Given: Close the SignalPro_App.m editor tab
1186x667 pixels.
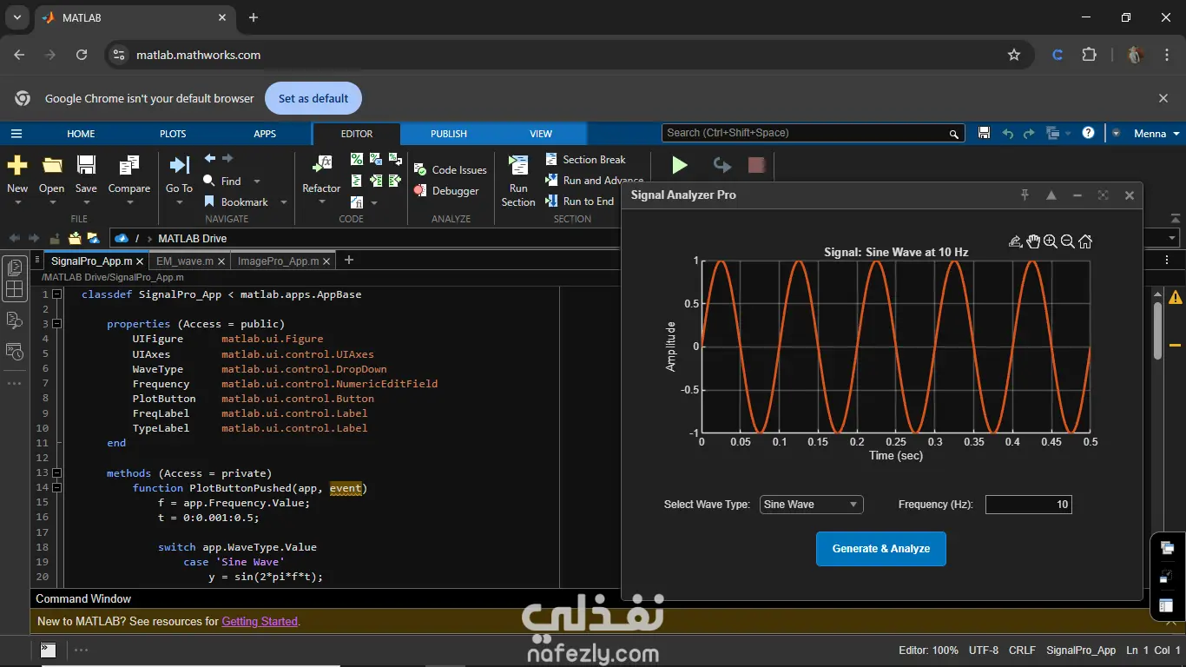Looking at the screenshot, I should click(141, 261).
